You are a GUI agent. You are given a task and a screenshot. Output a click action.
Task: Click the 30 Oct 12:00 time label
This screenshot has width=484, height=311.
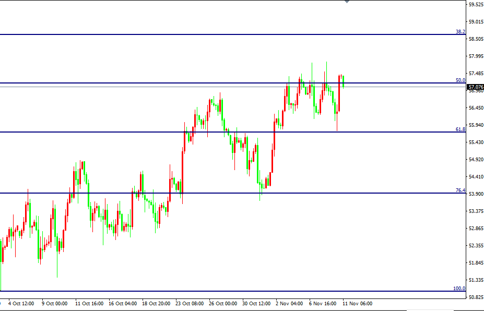point(257,303)
